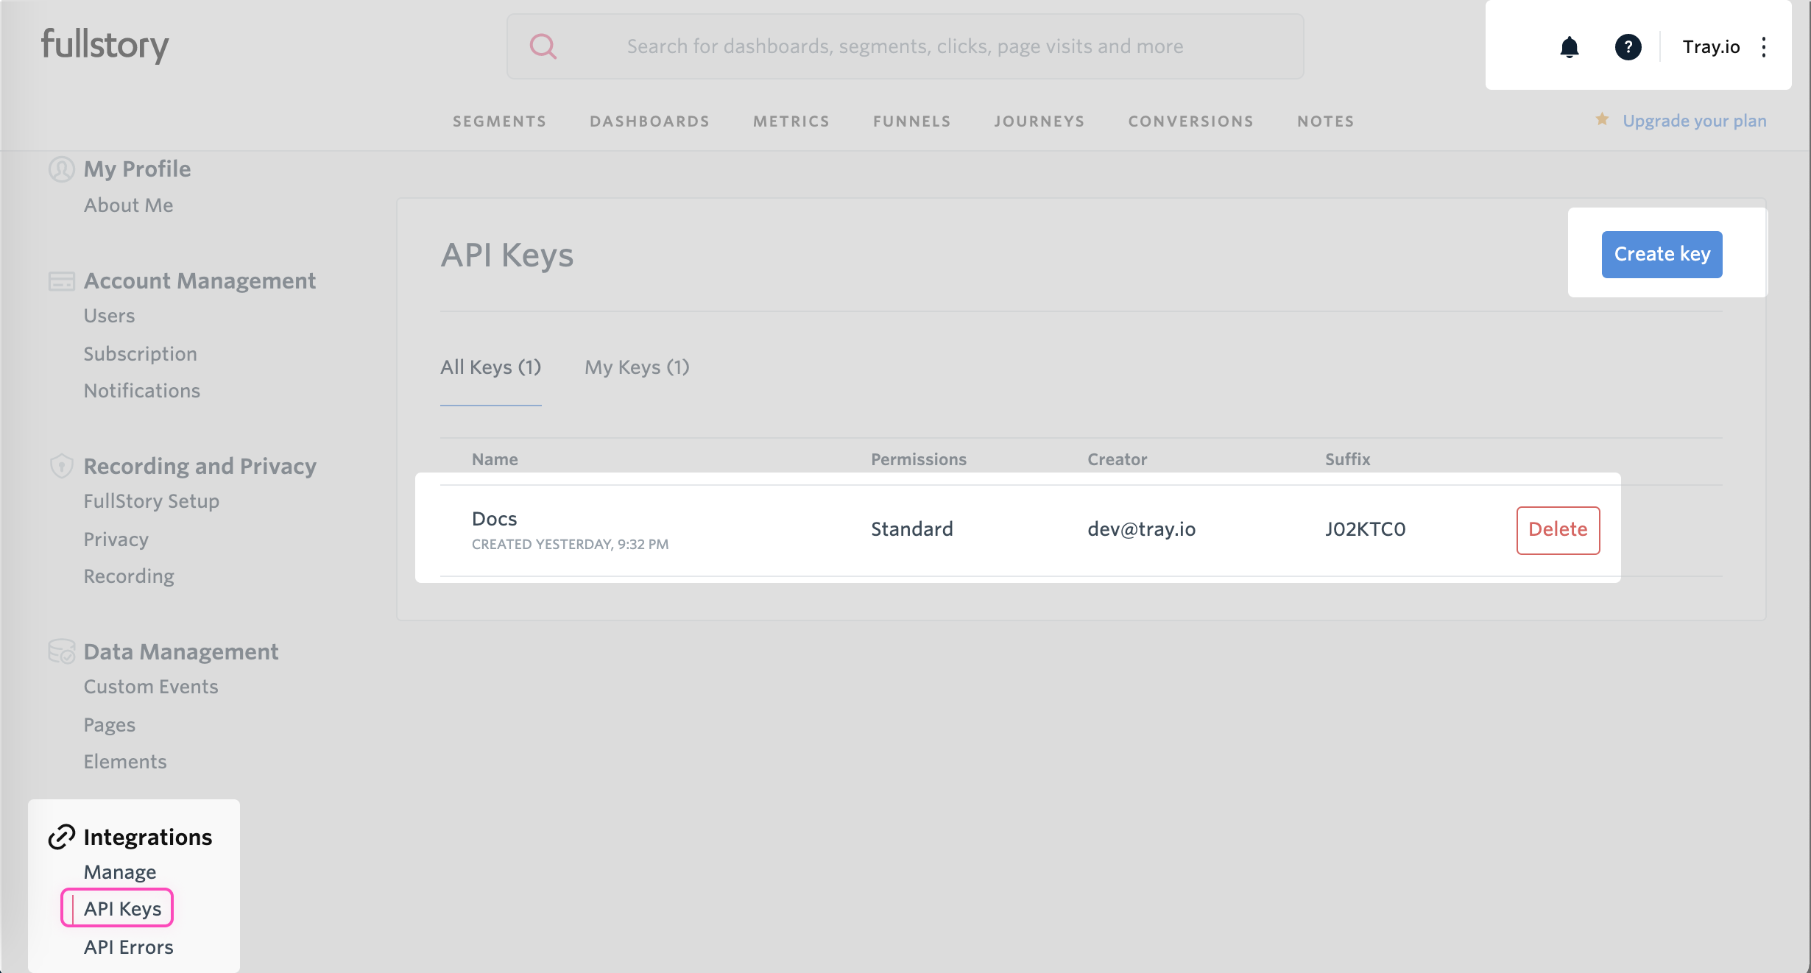Open the notifications bell icon
1811x973 pixels.
1570,46
